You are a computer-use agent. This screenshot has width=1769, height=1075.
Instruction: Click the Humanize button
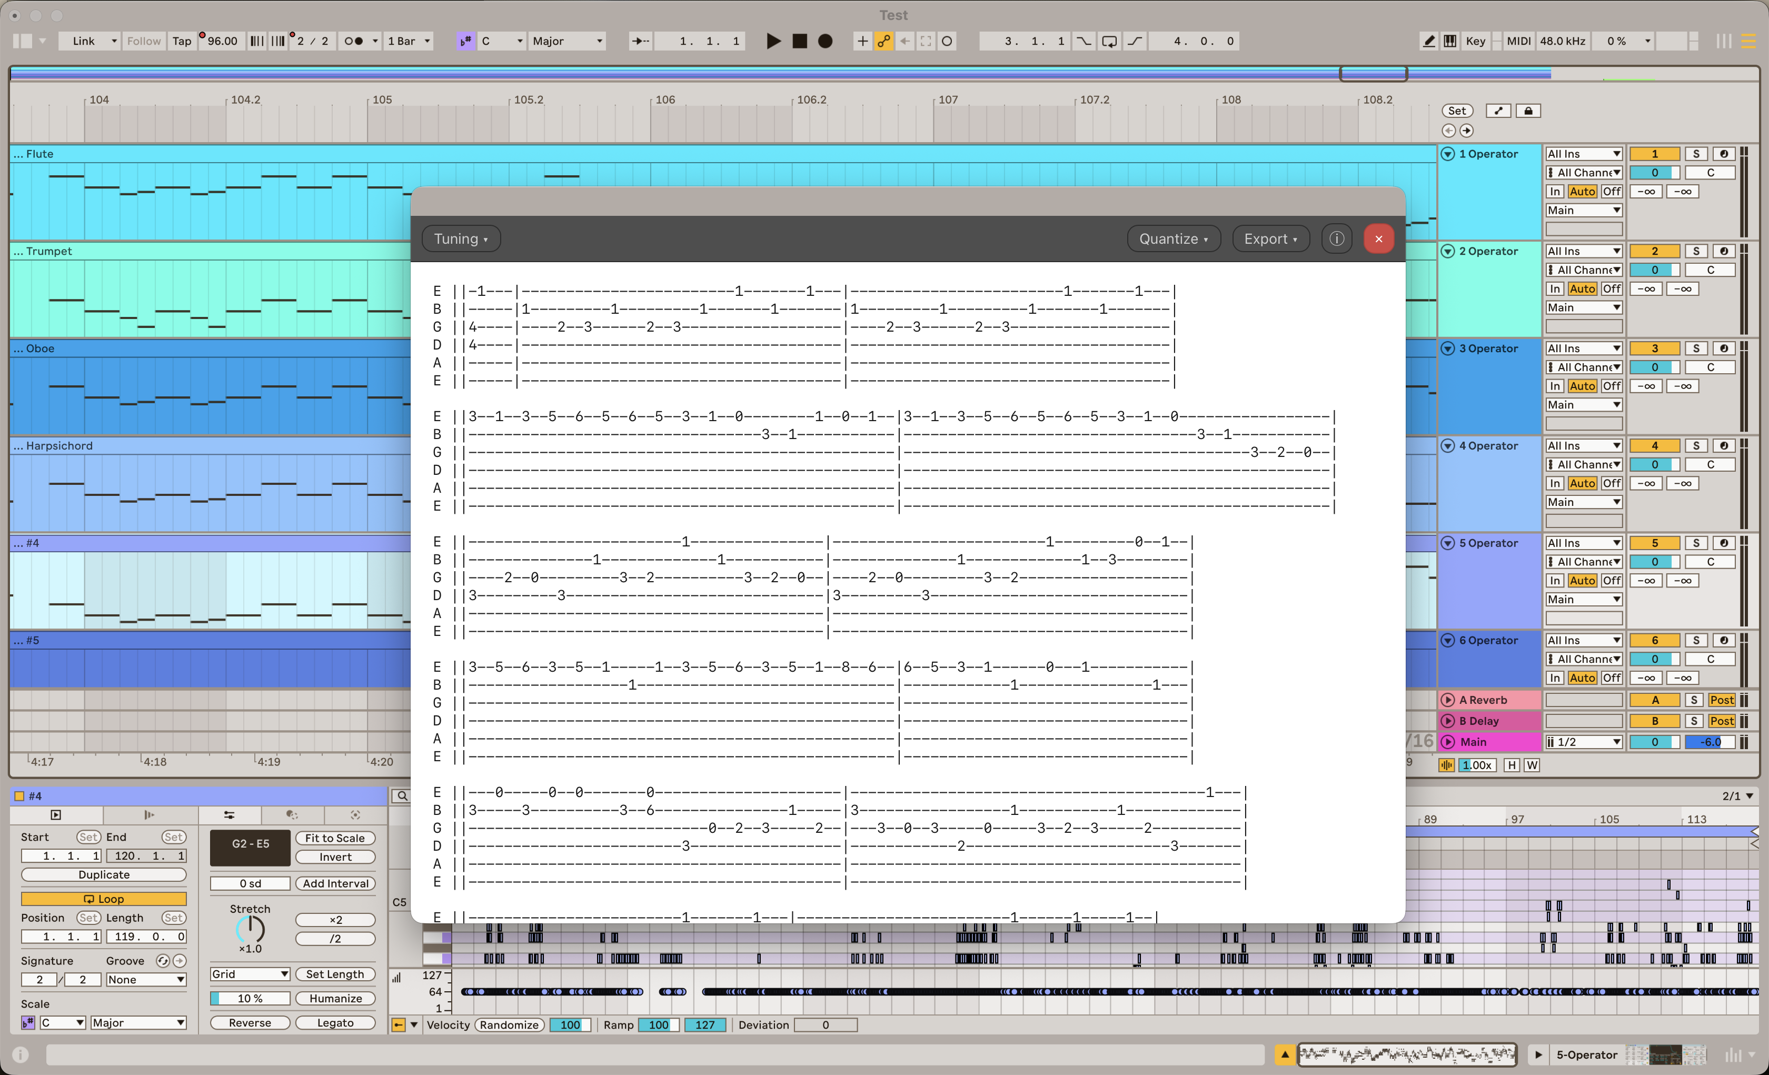pos(335,998)
